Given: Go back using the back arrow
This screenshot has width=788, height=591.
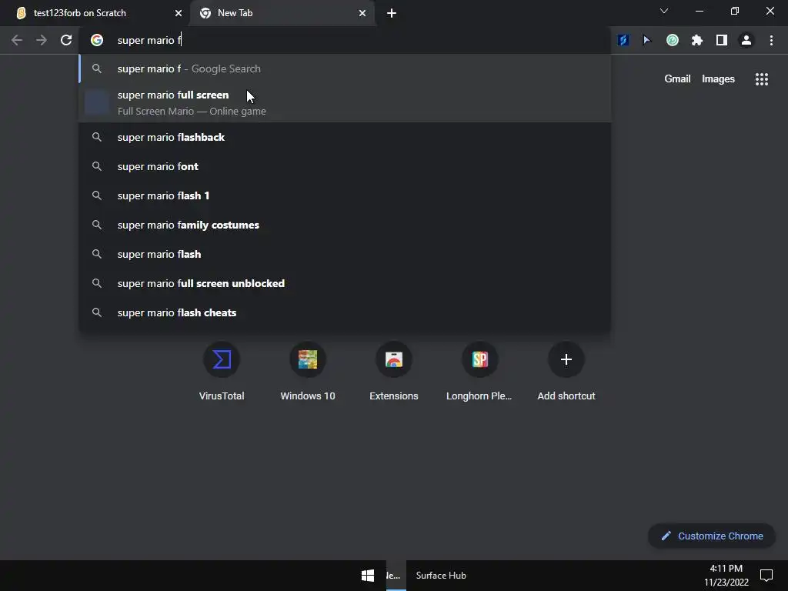Looking at the screenshot, I should tap(17, 40).
